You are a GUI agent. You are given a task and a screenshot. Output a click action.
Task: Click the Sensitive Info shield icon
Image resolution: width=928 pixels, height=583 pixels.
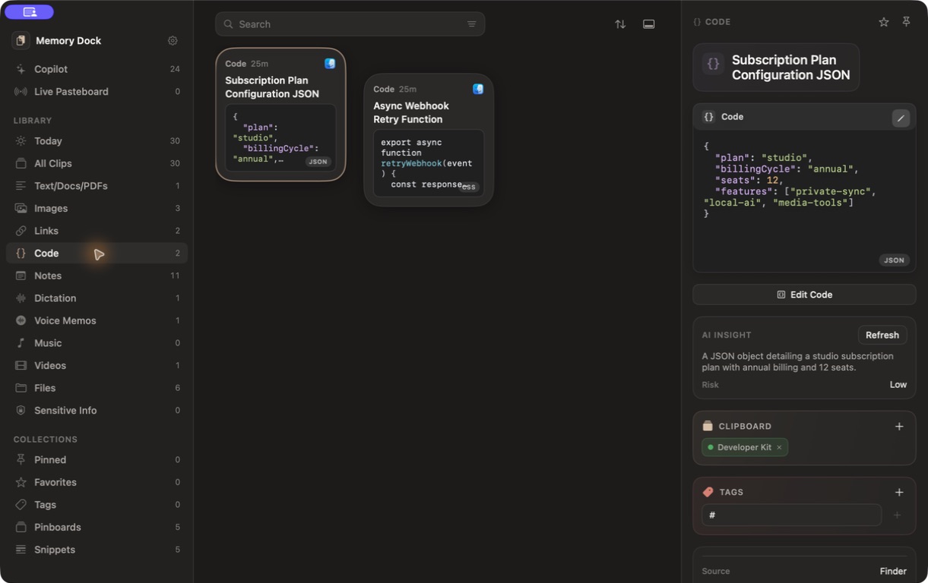(x=21, y=411)
